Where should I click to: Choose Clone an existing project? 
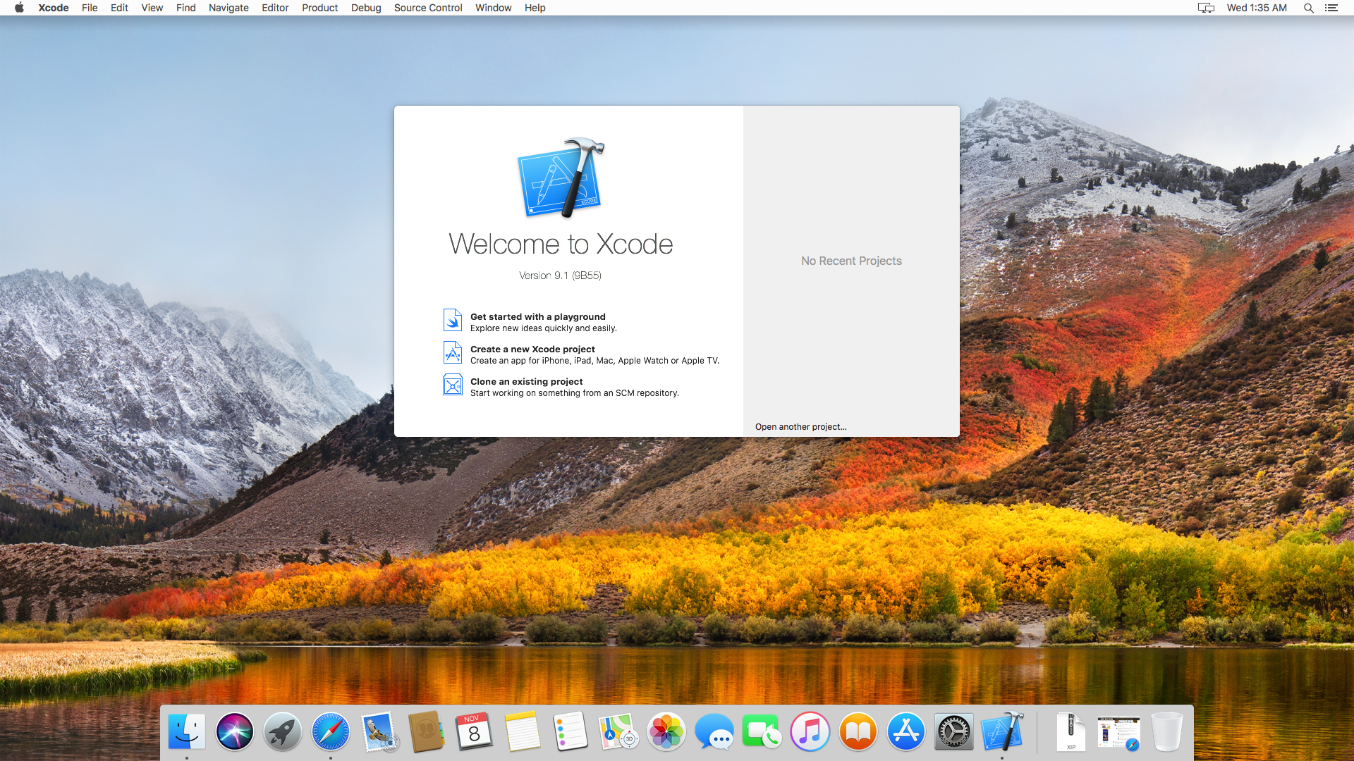[x=526, y=382]
